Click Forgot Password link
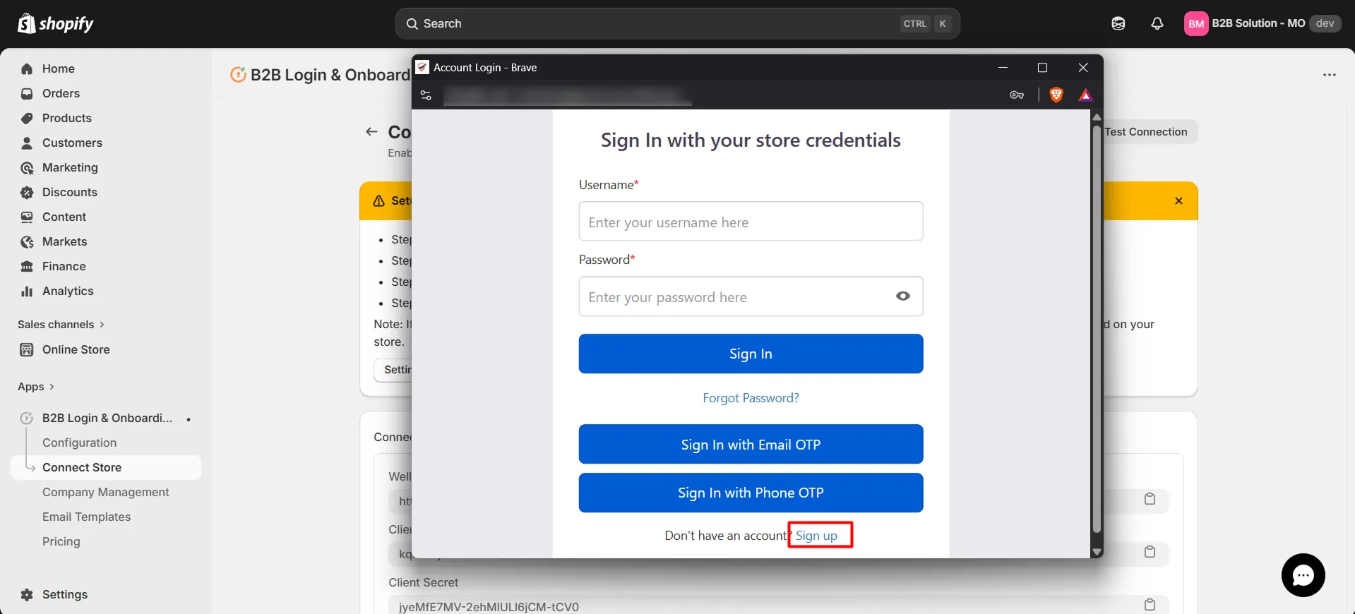1355x614 pixels. [x=750, y=397]
